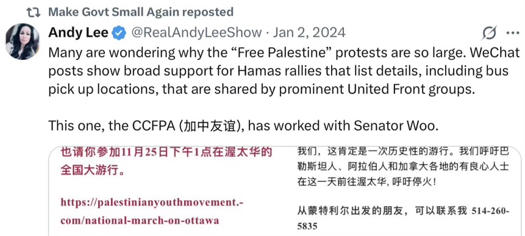Open the left attached image with the red Chinese heading
The width and height of the screenshot is (525, 236).
[171, 191]
